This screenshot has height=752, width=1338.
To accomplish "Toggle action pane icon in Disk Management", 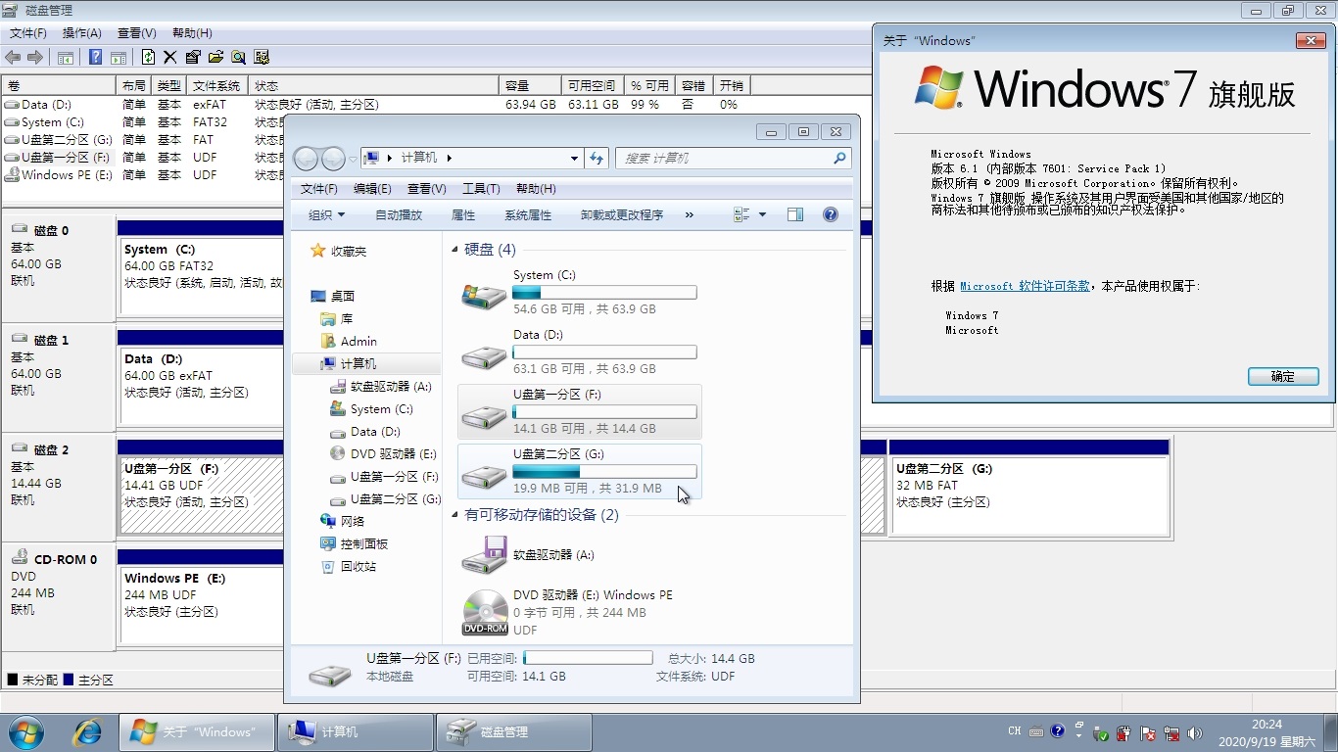I will (x=119, y=58).
